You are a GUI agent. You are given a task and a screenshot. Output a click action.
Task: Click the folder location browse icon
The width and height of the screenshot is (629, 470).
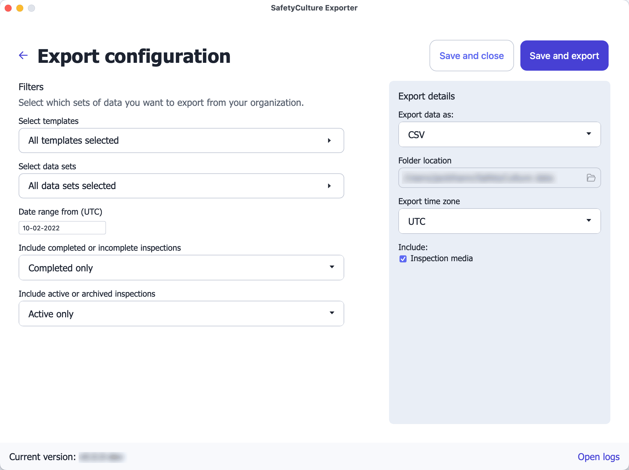[x=591, y=178]
